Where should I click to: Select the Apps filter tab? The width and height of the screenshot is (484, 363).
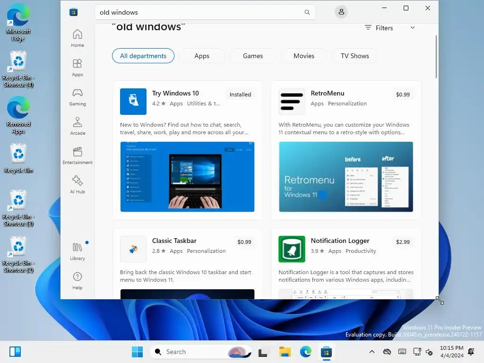tap(201, 56)
